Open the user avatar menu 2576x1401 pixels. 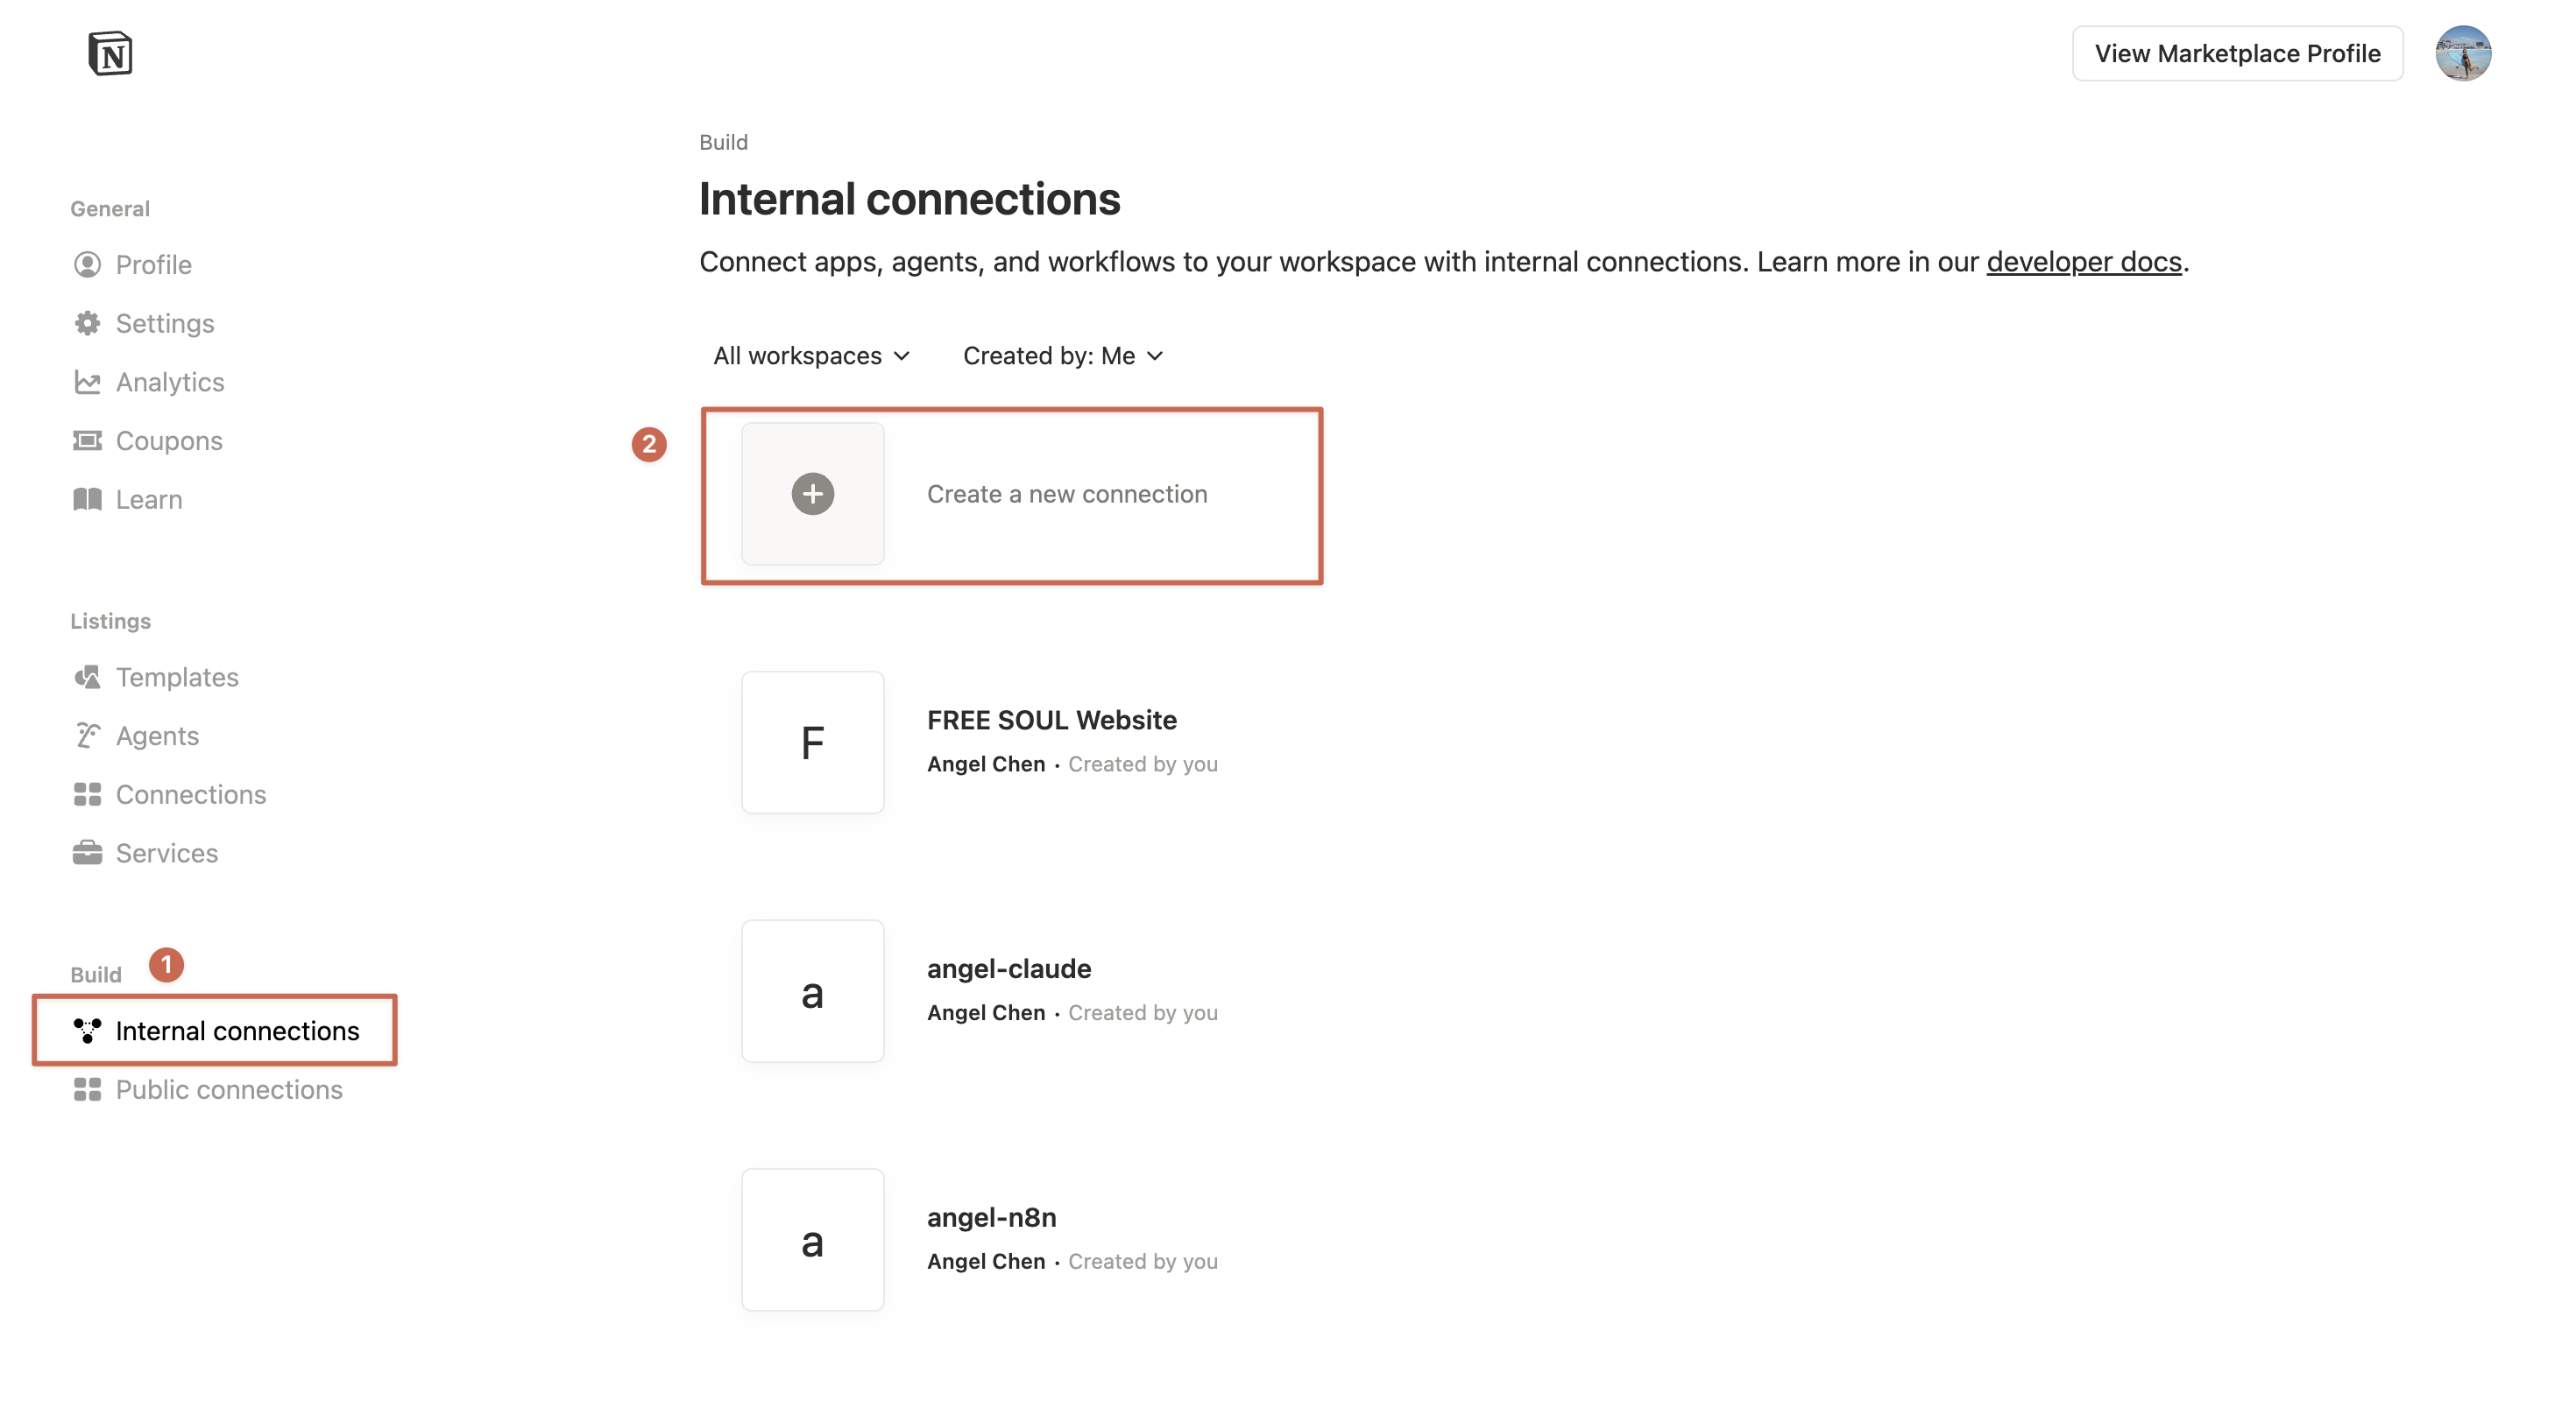tap(2462, 53)
